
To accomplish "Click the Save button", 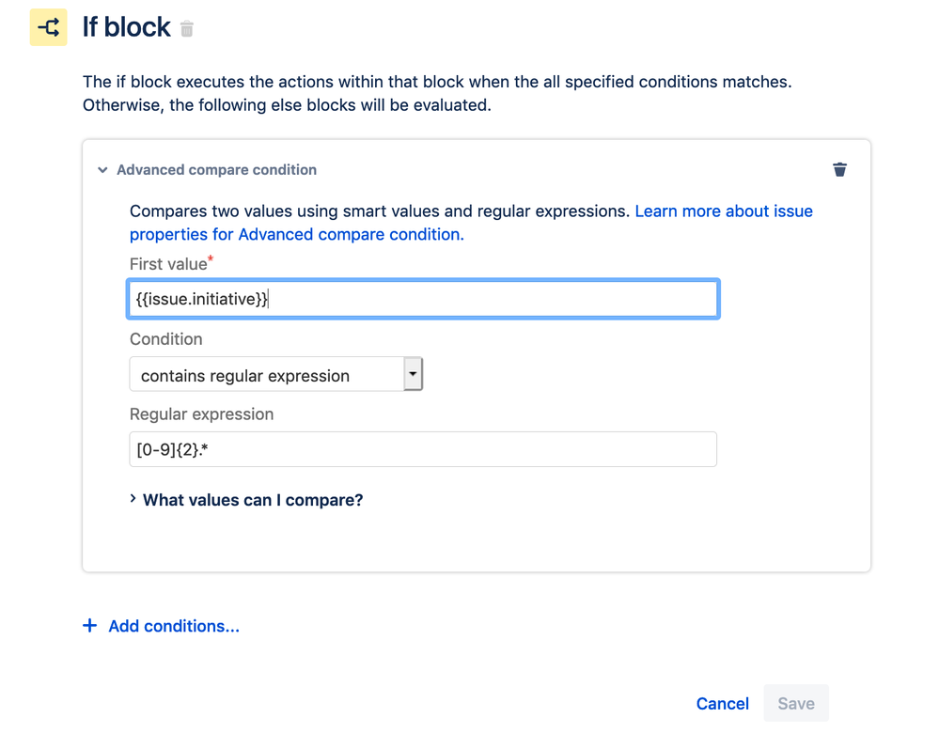I will pos(795,704).
